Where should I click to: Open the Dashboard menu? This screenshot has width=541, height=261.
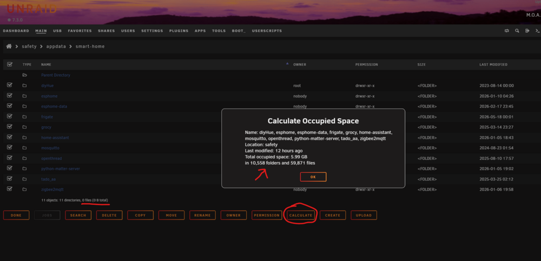pos(16,31)
